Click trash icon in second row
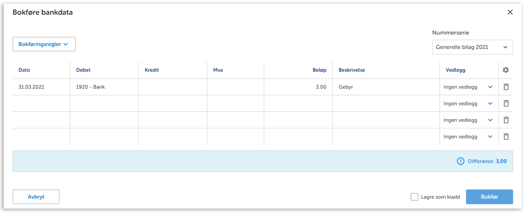Image resolution: width=526 pixels, height=213 pixels. 506,104
